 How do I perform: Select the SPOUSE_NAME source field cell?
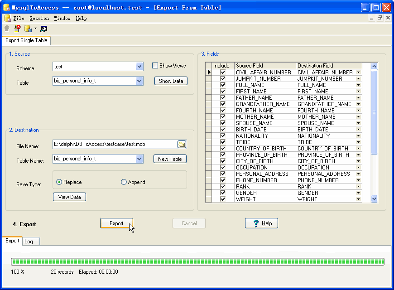coord(265,123)
